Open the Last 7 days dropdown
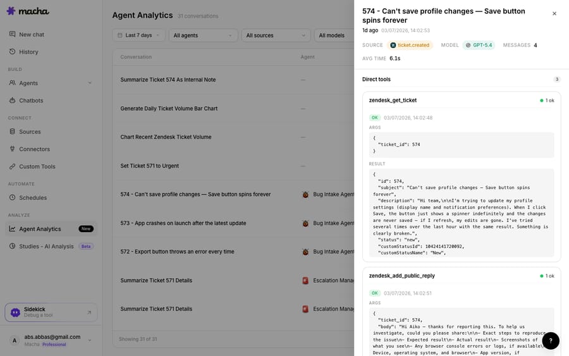The image size is (569, 356). click(138, 35)
